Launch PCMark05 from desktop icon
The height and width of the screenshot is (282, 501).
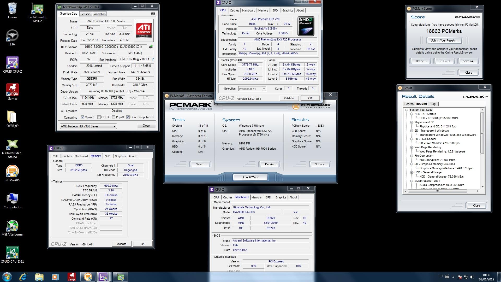12,173
